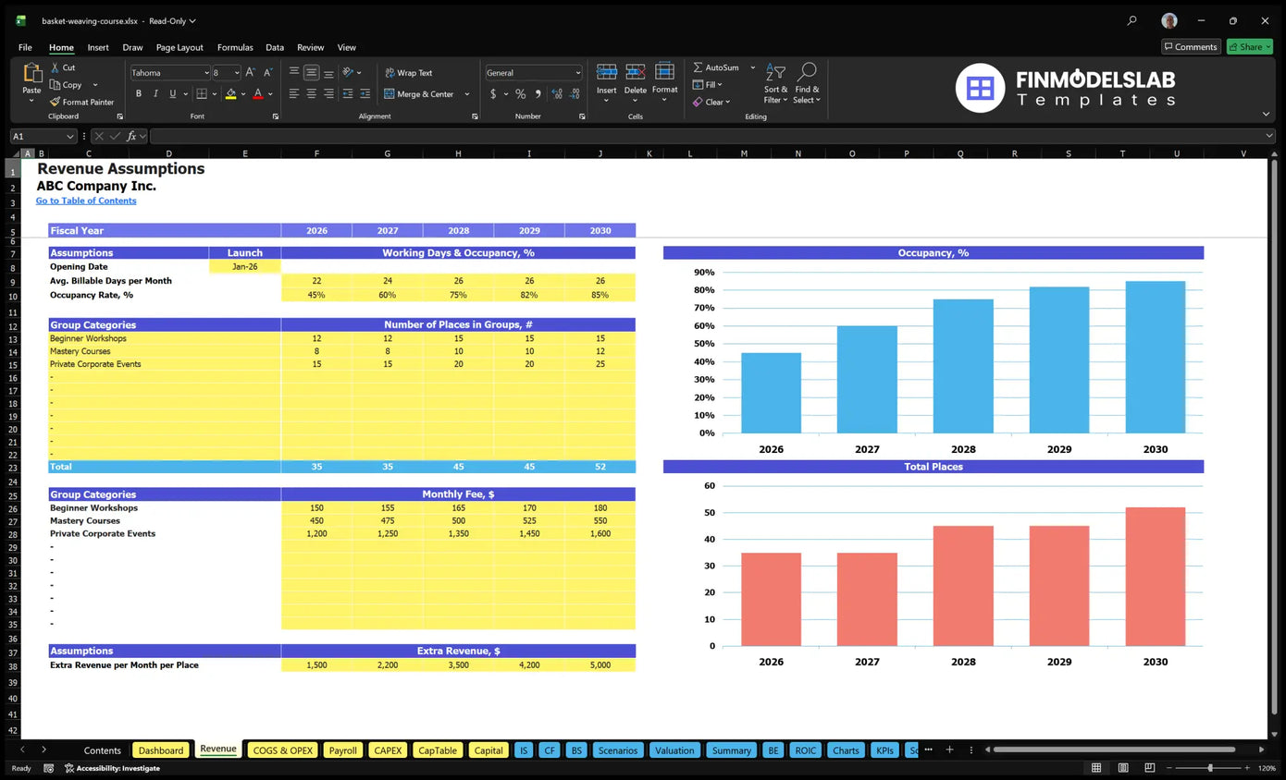Click the green Share button
The height and width of the screenshot is (780, 1286).
click(x=1249, y=47)
